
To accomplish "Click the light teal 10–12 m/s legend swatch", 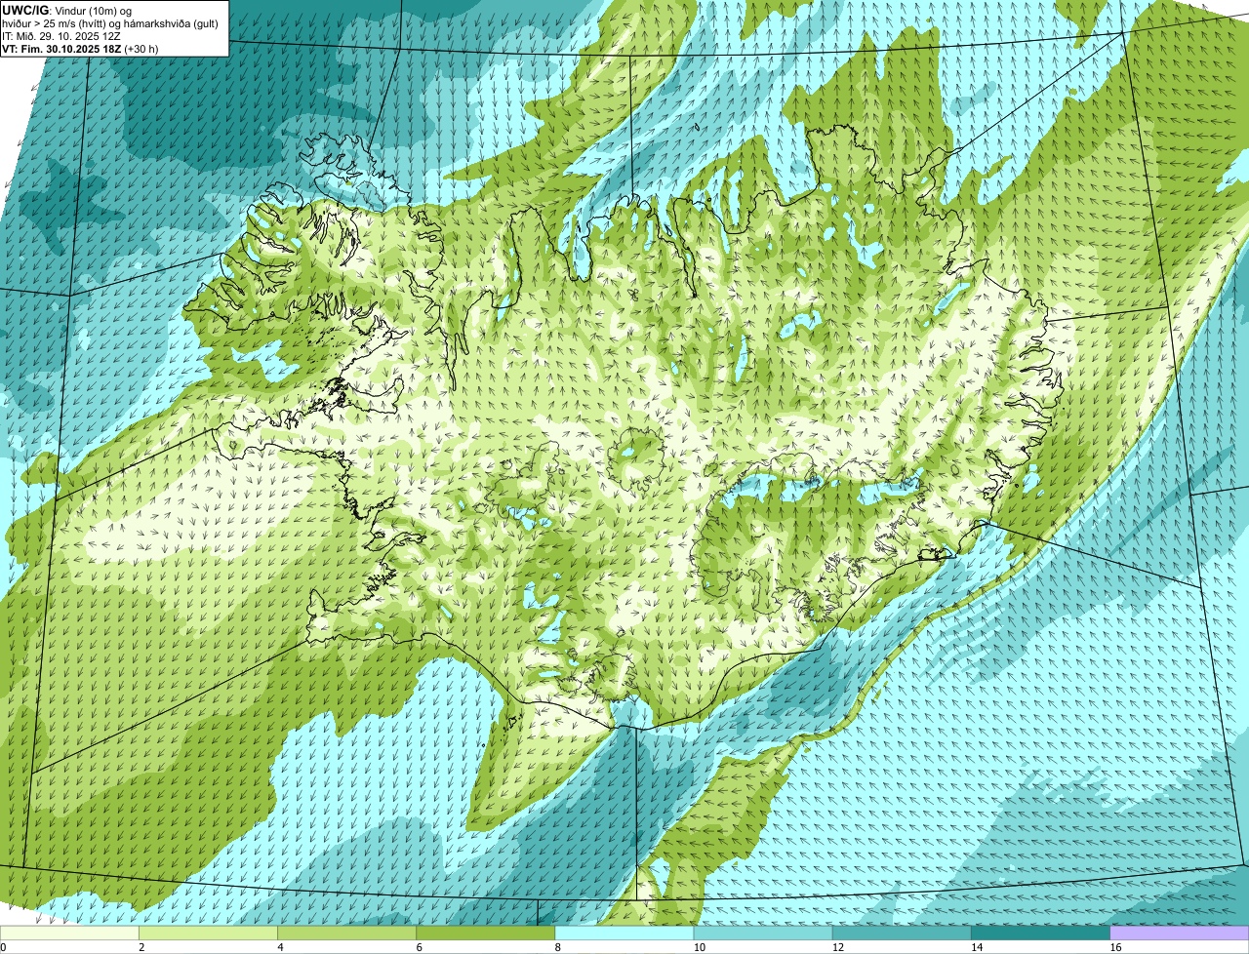I will 763,933.
